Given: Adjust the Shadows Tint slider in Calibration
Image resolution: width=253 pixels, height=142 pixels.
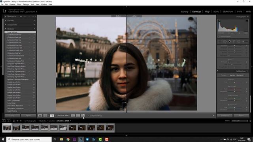Looking at the screenshot, I should pyautogui.click(x=235, y=82).
